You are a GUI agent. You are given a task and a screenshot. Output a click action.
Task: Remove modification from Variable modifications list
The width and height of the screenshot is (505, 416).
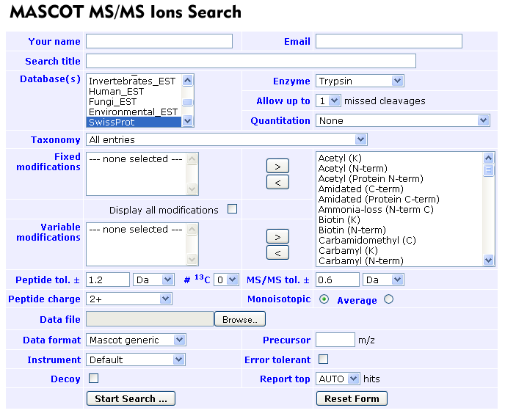277,253
